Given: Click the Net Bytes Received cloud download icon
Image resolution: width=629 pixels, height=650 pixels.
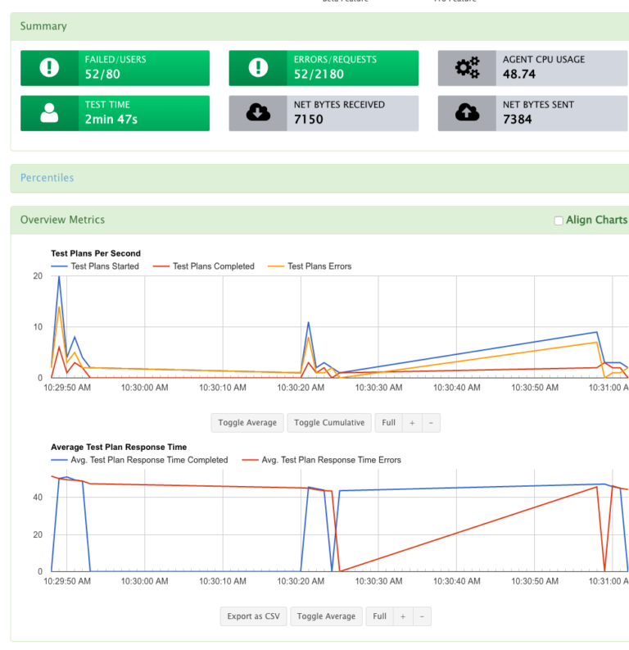Looking at the screenshot, I should pyautogui.click(x=258, y=112).
